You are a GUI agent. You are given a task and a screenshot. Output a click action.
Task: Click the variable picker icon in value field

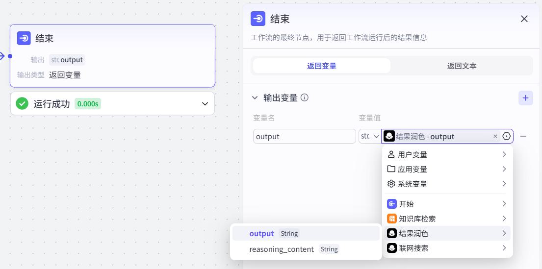[x=506, y=136]
